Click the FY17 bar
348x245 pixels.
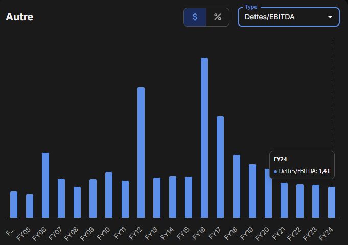coord(220,167)
